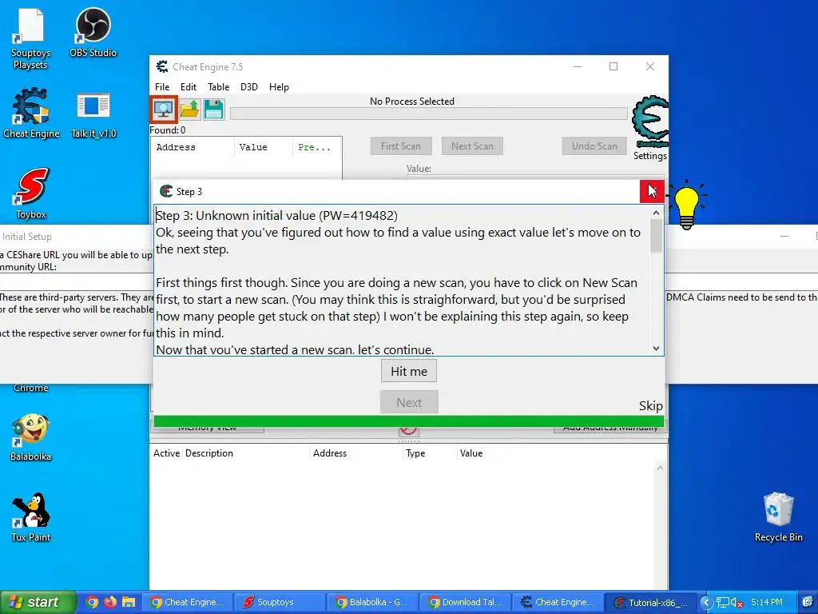Click the Skip link in tutorial
This screenshot has height=614, width=818.
[x=650, y=406]
